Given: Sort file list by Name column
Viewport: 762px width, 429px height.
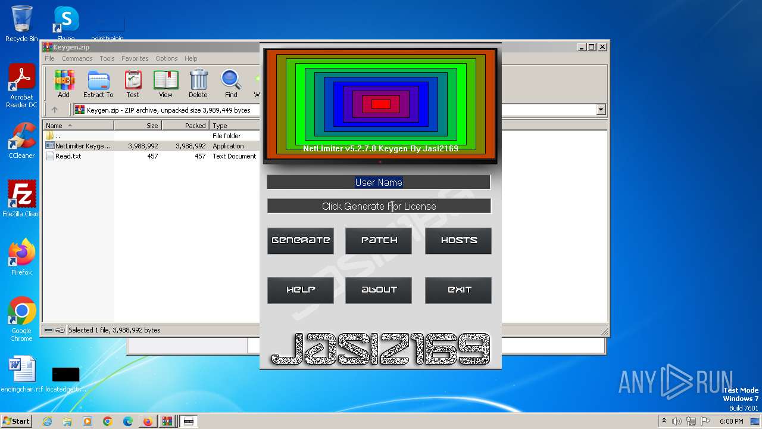Looking at the screenshot, I should pos(78,126).
